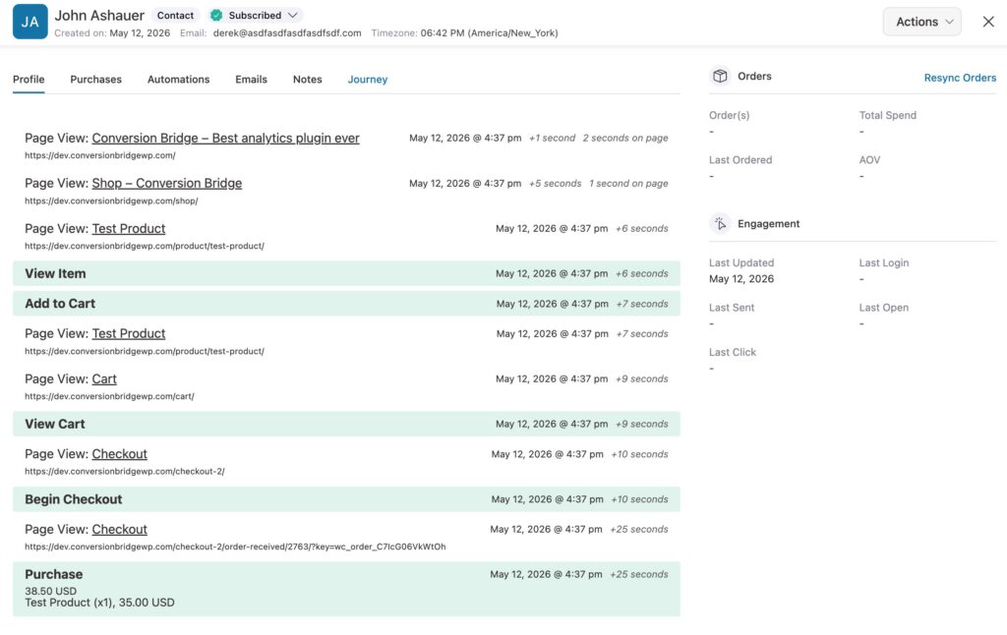The height and width of the screenshot is (635, 1007).
Task: Click the Last Sent label
Action: pos(732,308)
